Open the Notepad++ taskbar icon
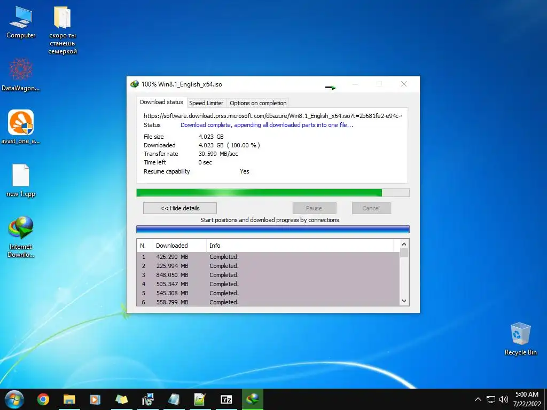The width and height of the screenshot is (547, 410). coord(200,399)
